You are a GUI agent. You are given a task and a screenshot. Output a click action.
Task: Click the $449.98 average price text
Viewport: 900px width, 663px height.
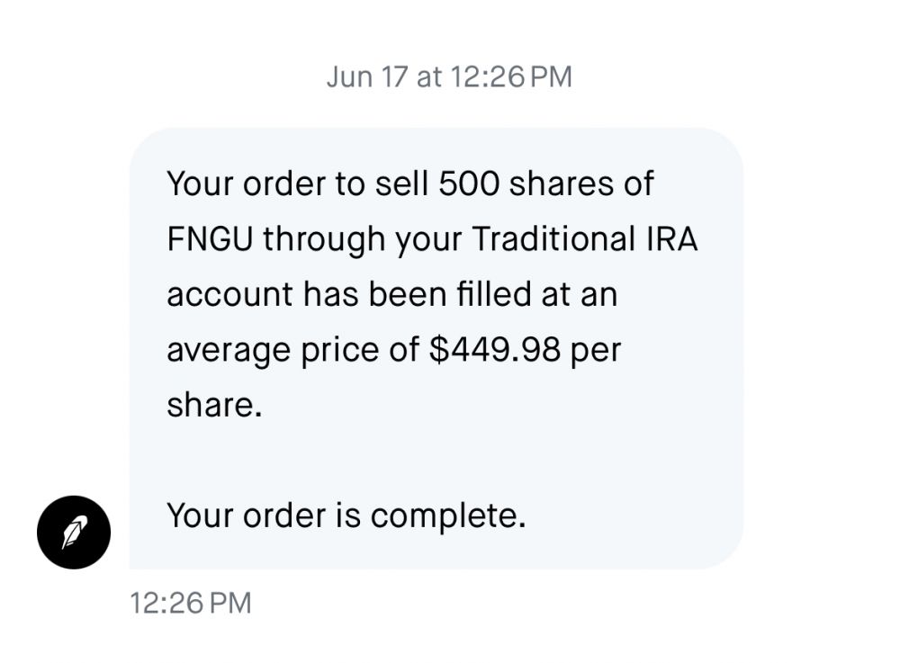(x=495, y=349)
